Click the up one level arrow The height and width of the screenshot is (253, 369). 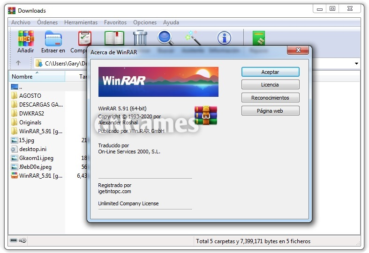(18, 63)
